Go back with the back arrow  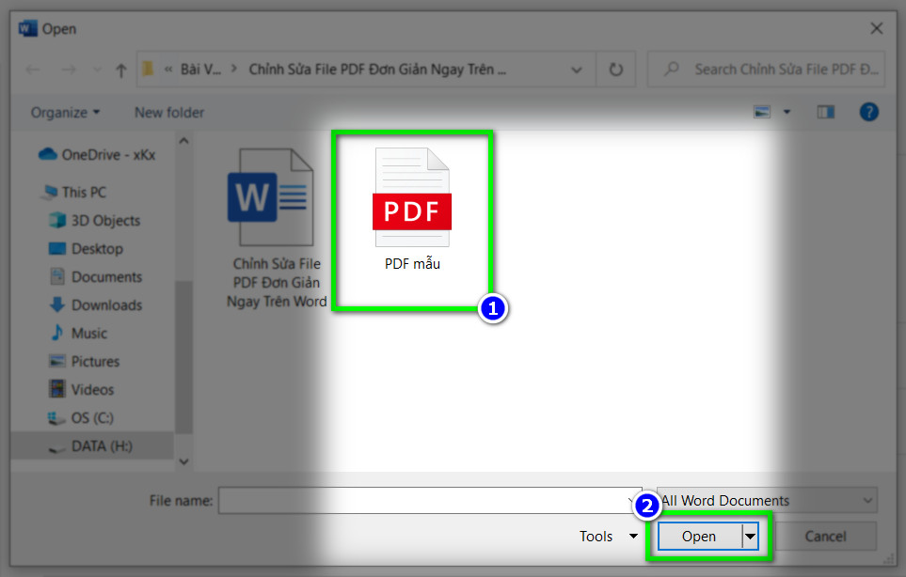(x=33, y=70)
